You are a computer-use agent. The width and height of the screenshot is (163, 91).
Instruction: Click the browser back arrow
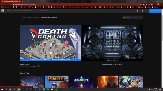pos(2,5)
